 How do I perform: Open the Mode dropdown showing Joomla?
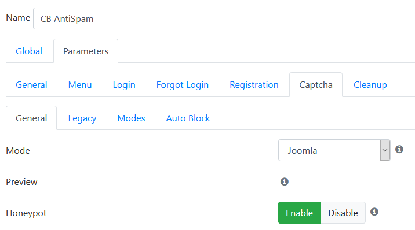point(334,150)
